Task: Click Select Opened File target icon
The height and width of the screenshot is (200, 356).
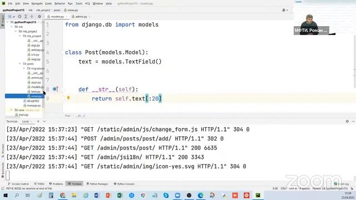Action: tap(20, 17)
